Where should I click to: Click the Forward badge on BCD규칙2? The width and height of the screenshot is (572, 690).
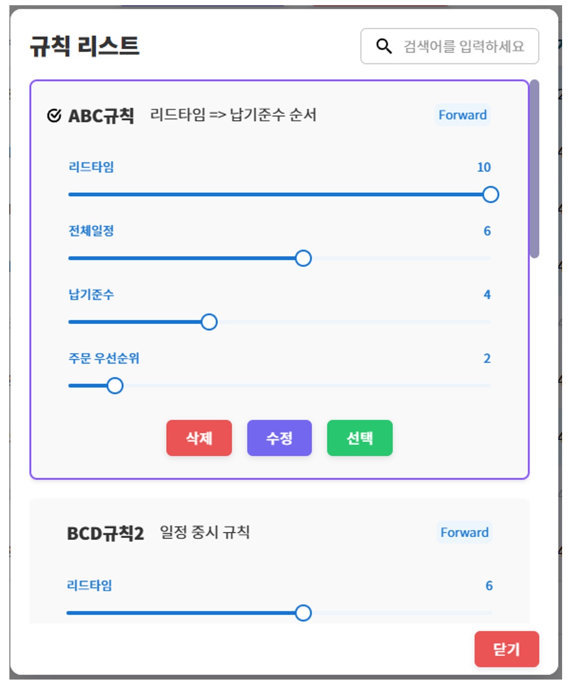coord(464,533)
